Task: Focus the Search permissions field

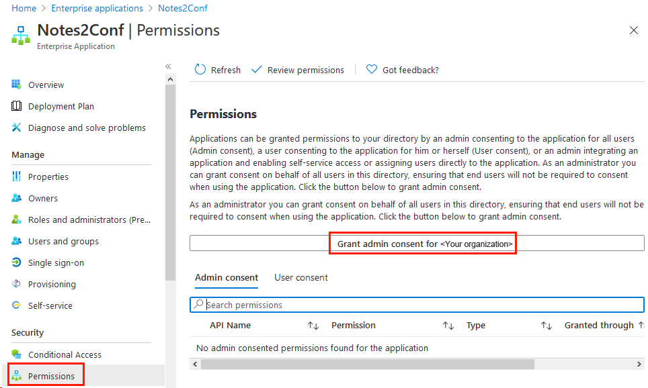Action: (417, 305)
